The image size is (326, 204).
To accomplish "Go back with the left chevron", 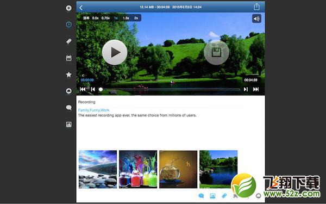I will click(x=81, y=8).
